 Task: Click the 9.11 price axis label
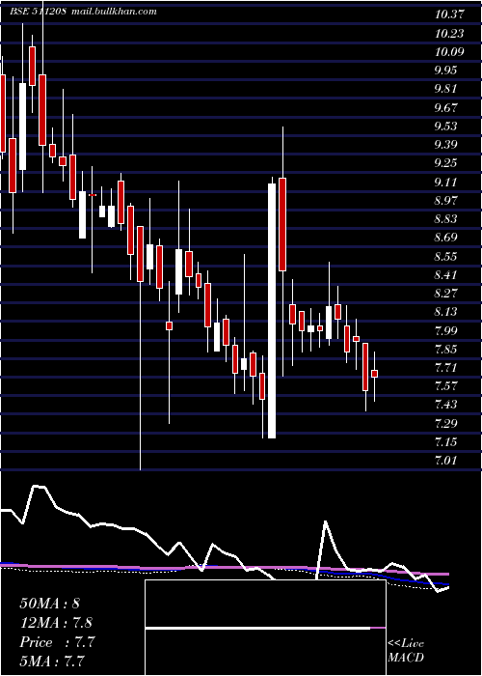coord(443,182)
